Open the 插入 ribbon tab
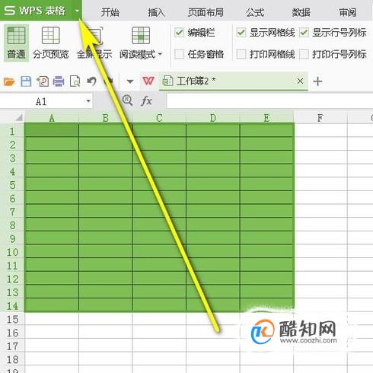The height and width of the screenshot is (373, 373). (156, 12)
